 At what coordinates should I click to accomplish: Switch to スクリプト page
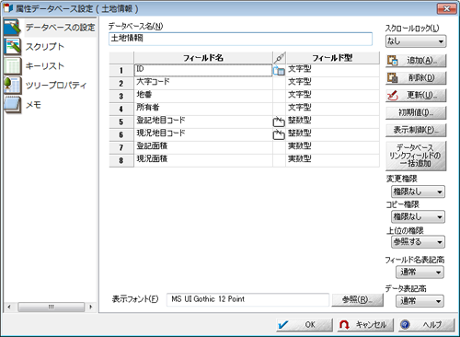pyautogui.click(x=45, y=47)
